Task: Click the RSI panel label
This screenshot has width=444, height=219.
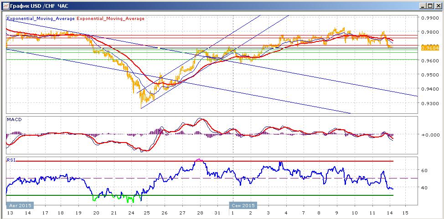Action: (11, 160)
